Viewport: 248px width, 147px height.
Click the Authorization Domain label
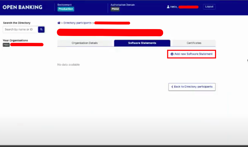click(x=123, y=5)
